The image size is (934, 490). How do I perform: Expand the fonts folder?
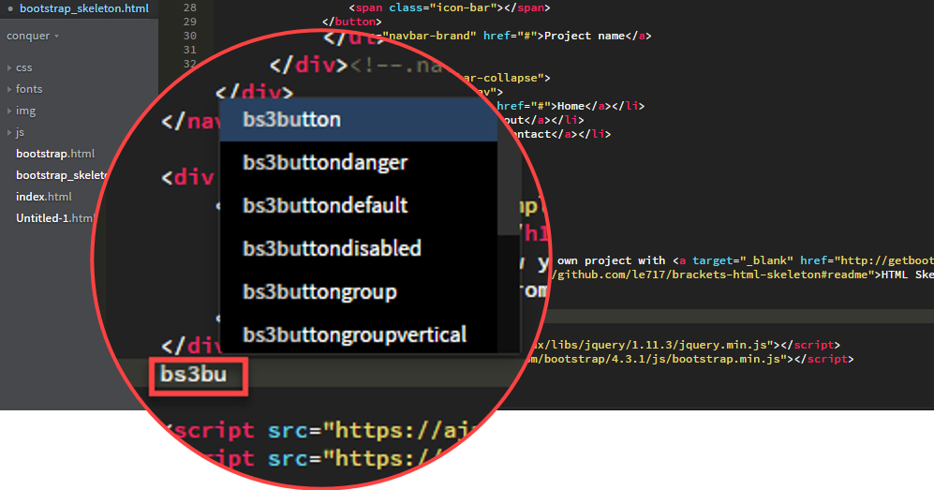(x=24, y=89)
